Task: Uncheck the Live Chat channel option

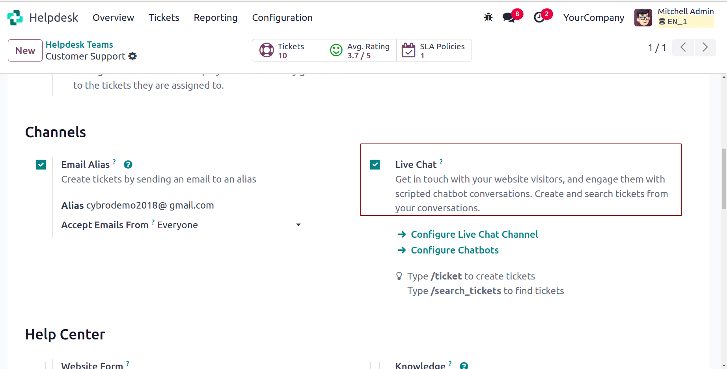Action: point(375,164)
